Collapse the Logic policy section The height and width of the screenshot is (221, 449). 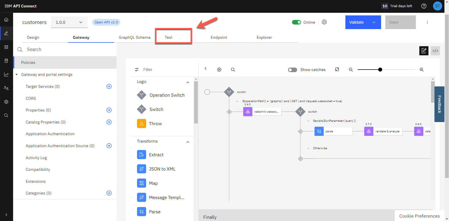point(188,82)
